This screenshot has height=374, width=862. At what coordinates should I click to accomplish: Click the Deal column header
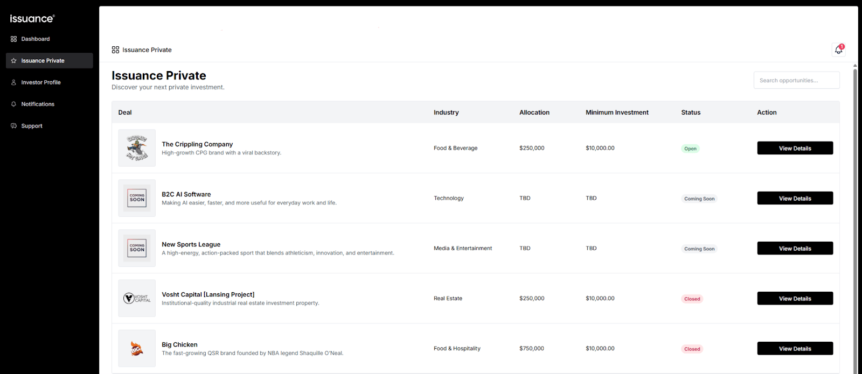[x=125, y=112]
